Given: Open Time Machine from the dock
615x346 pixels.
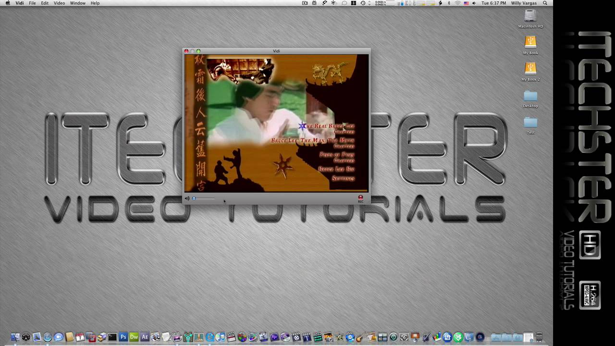Looking at the screenshot, I should pyautogui.click(x=394, y=337).
